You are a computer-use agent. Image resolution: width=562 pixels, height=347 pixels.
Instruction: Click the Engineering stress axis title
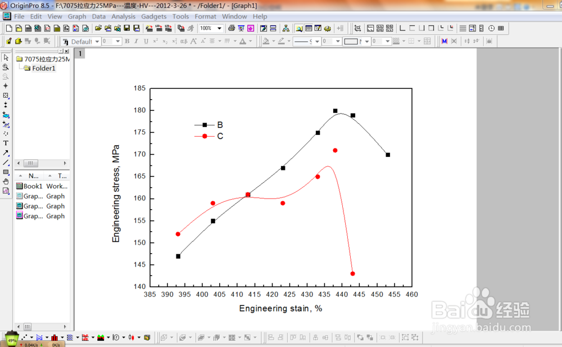coord(116,193)
